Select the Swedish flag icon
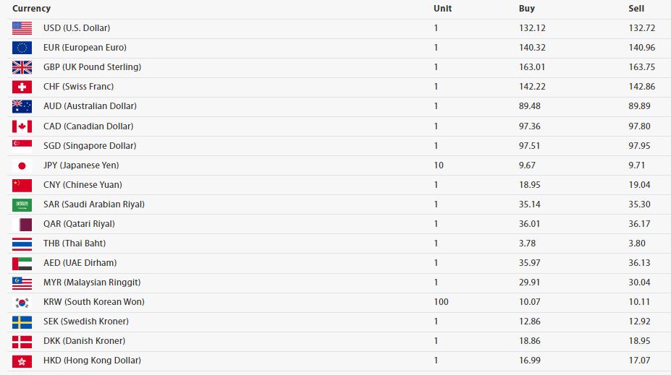 coord(22,322)
